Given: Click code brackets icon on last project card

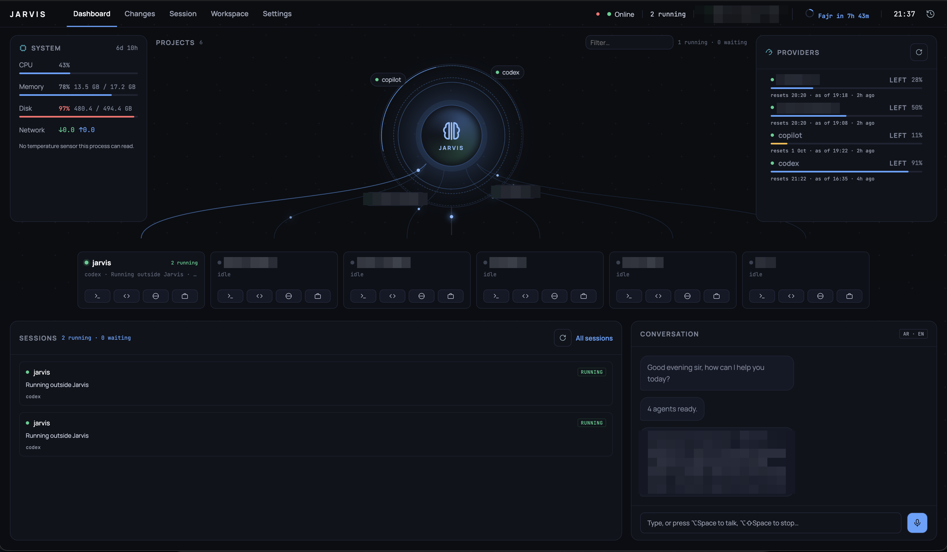Looking at the screenshot, I should tap(792, 296).
